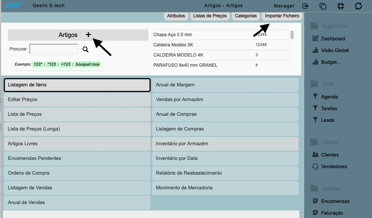Open the Listagem de Itens report
Viewport: 372px width, 218px height.
[x=77, y=85]
